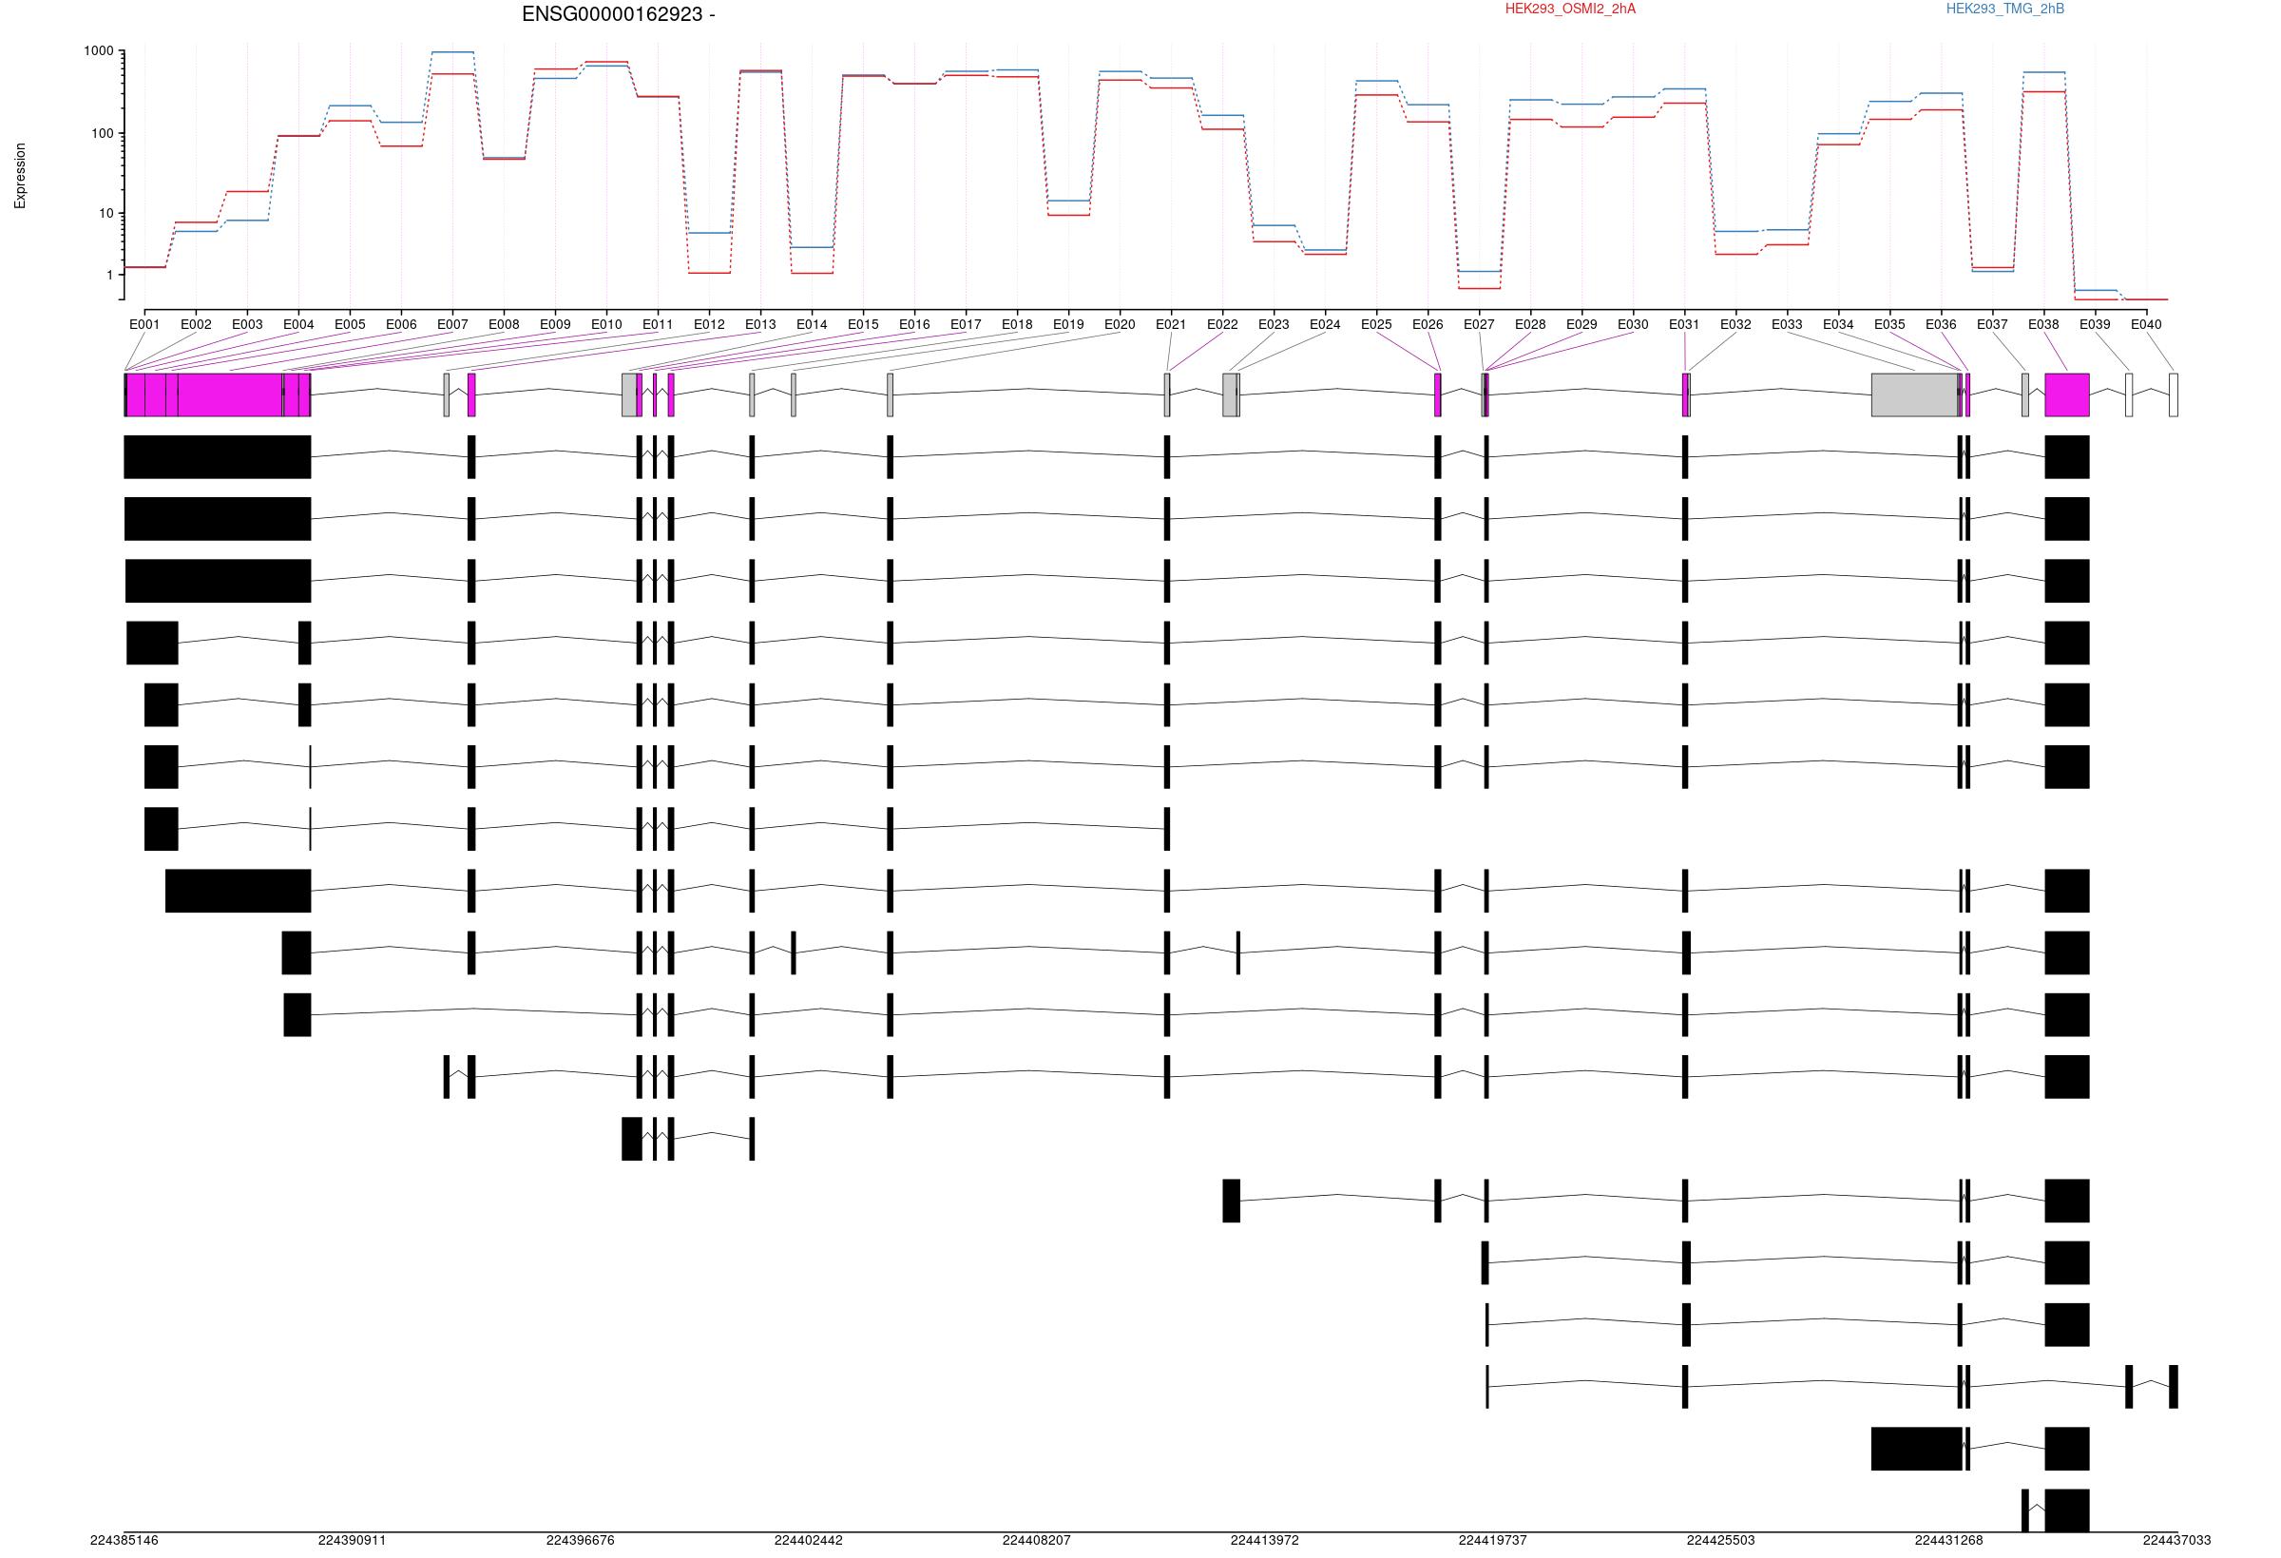Click exon label E017
Image resolution: width=2281 pixels, height=1558 pixels.
[966, 324]
